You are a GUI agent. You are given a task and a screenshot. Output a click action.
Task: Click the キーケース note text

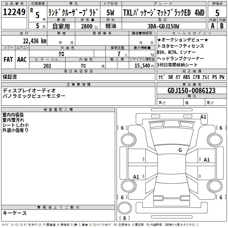click(x=15, y=213)
